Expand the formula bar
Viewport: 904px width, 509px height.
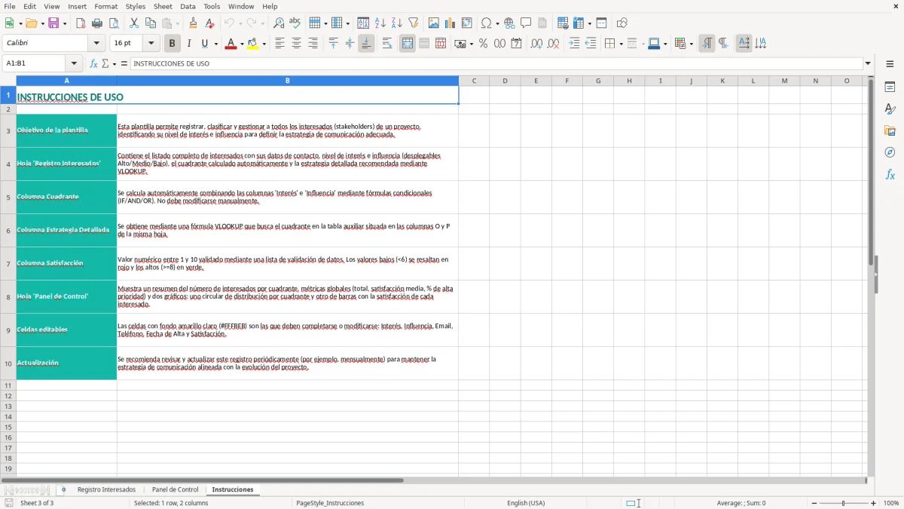[x=868, y=64]
